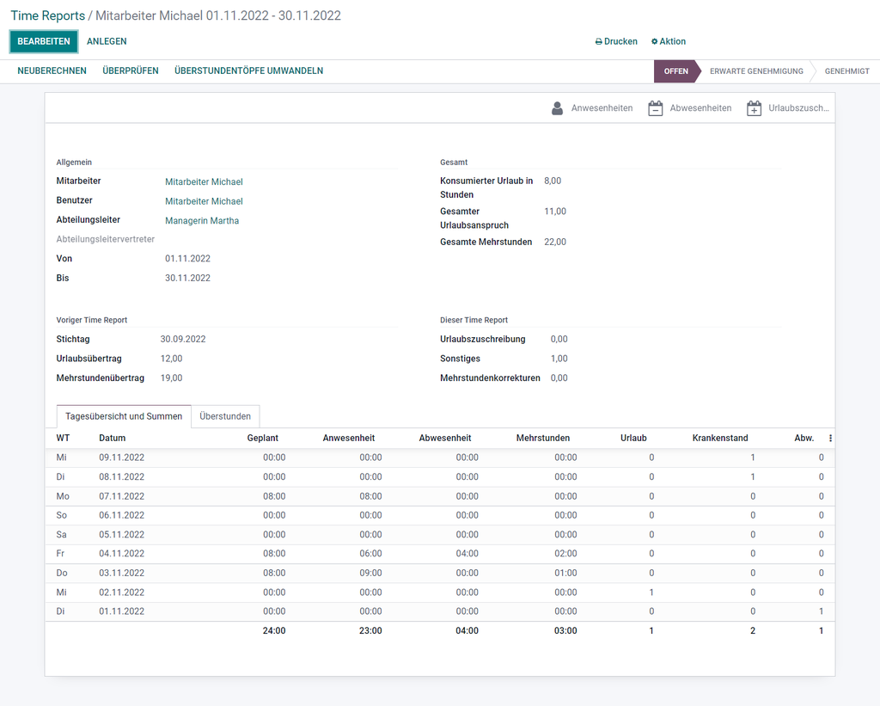Screen dimensions: 880x706
Task: Click the Sonstiges value 1,00
Action: coord(559,359)
